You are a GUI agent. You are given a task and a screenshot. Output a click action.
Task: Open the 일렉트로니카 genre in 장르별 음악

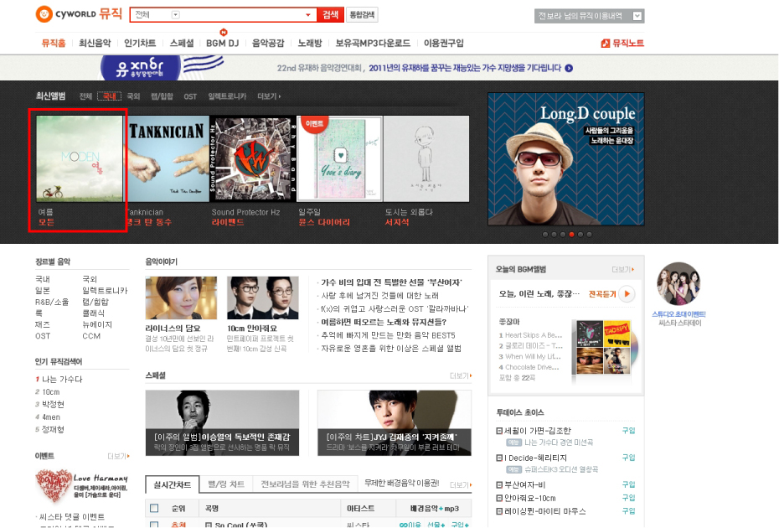(105, 290)
